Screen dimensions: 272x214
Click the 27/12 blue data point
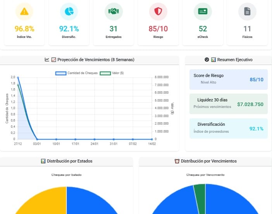(18, 78)
